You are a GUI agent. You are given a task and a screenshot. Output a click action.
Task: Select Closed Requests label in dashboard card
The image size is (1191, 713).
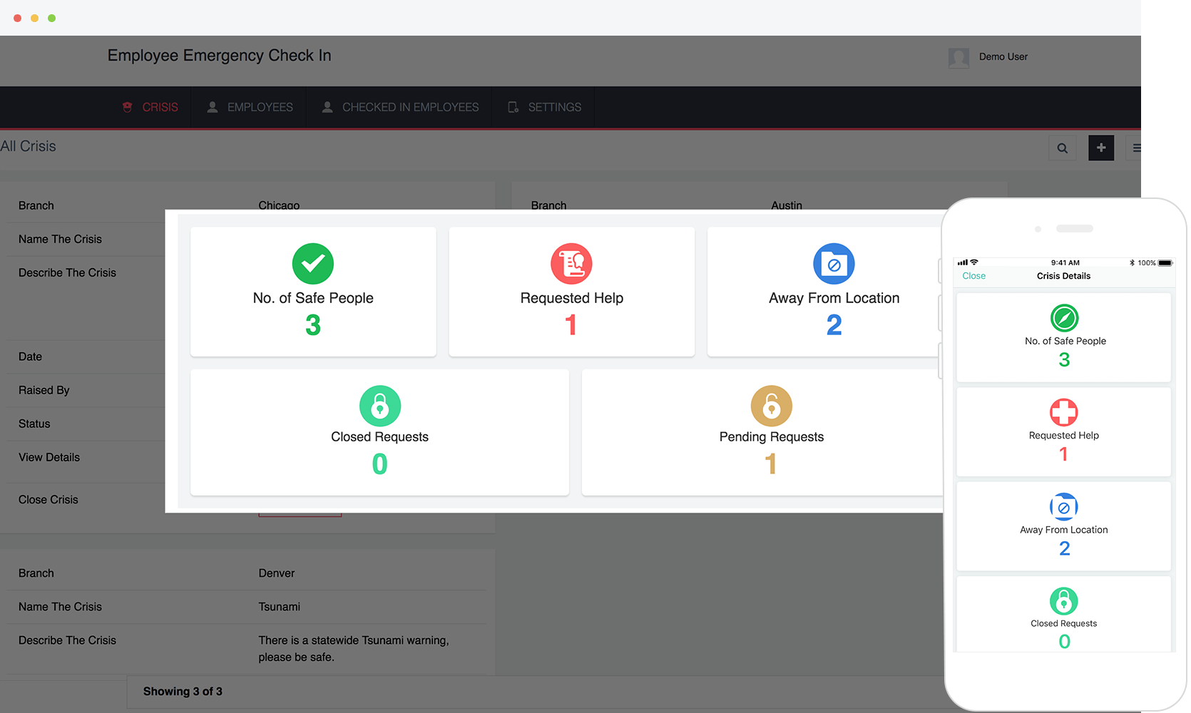[x=380, y=437]
